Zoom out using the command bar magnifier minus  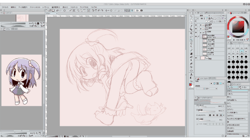[81, 10]
